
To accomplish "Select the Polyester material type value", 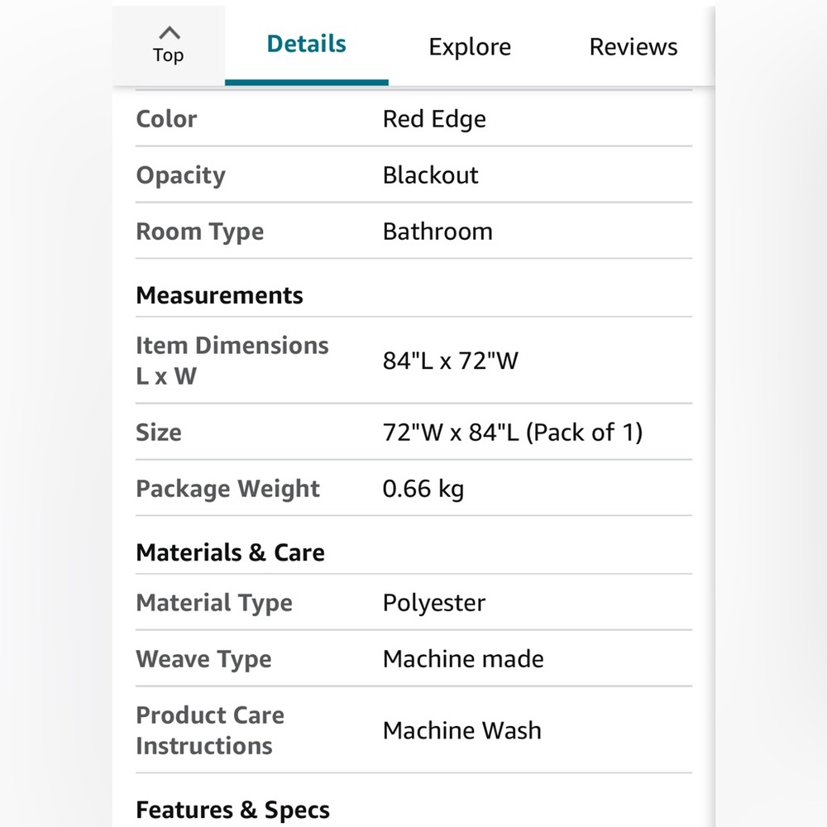I will click(434, 603).
